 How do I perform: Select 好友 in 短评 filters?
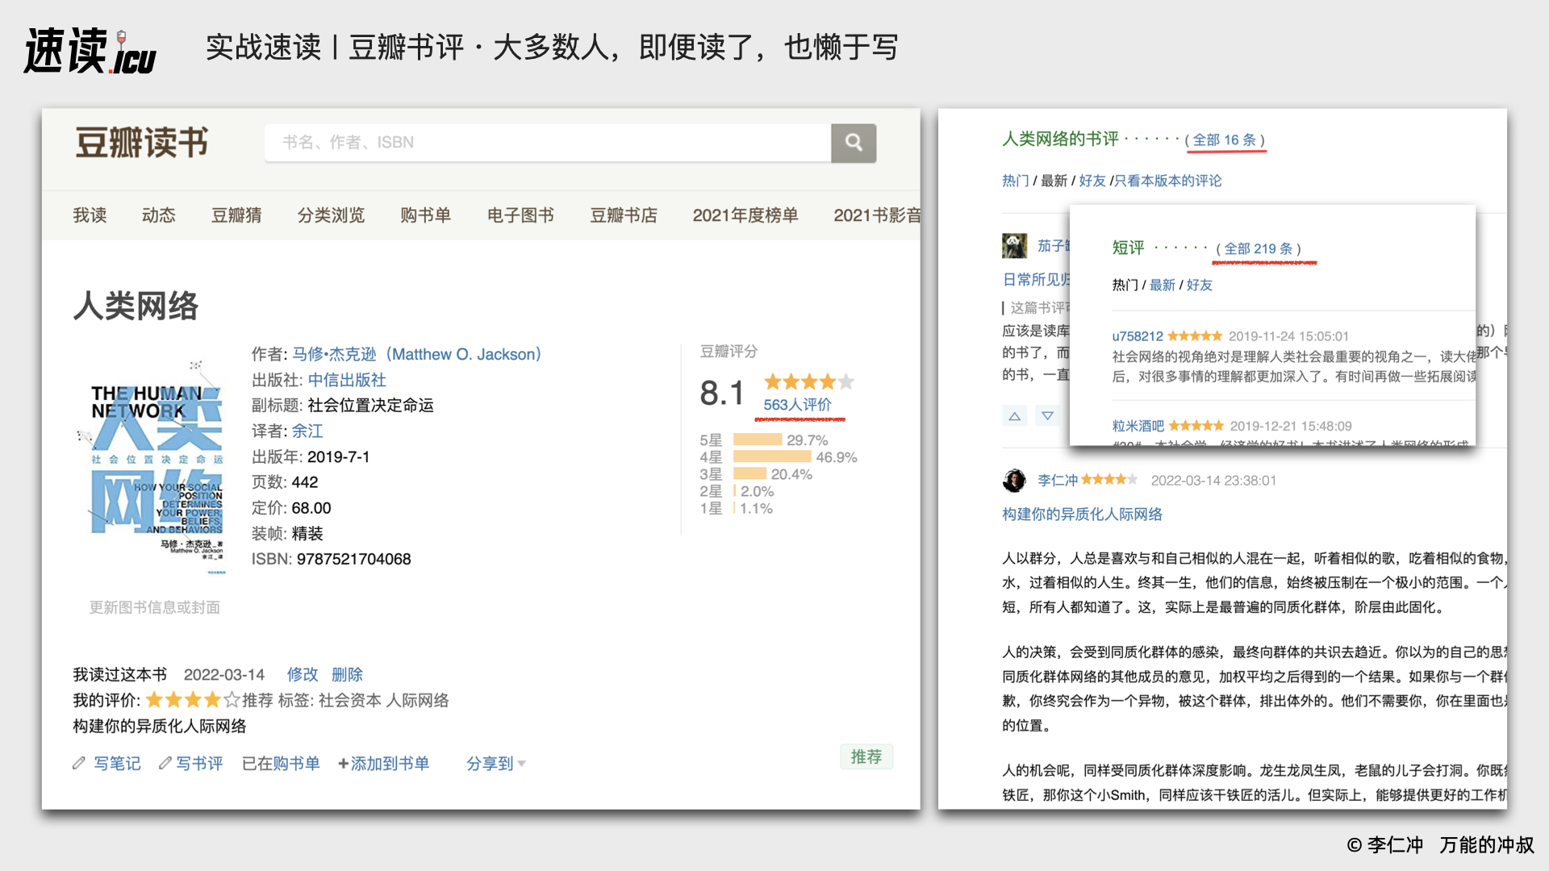point(1199,285)
